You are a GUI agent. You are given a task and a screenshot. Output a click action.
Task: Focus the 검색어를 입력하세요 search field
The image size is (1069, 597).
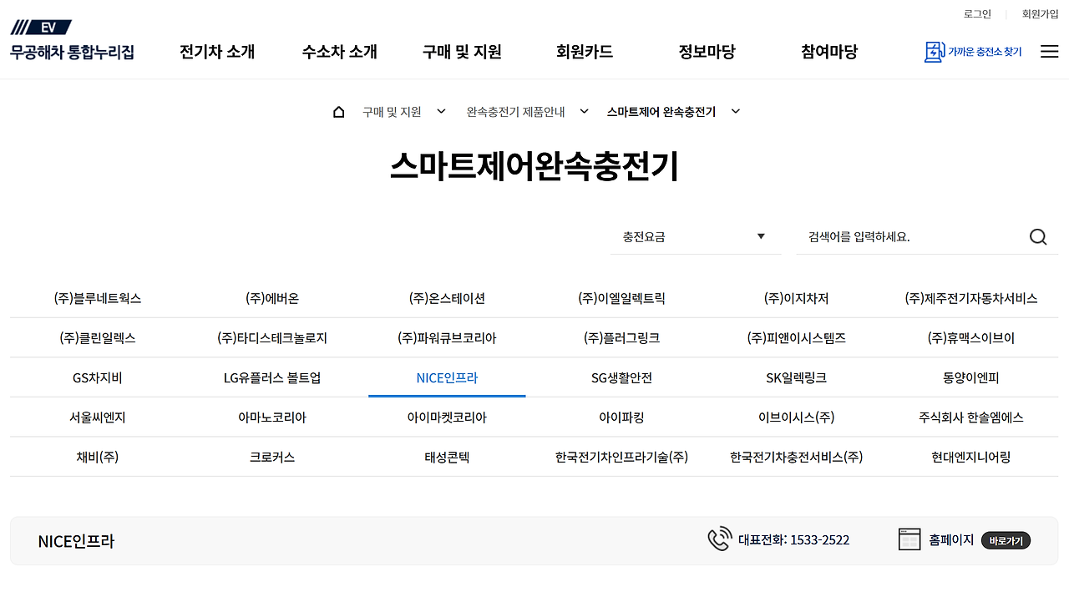(x=912, y=237)
